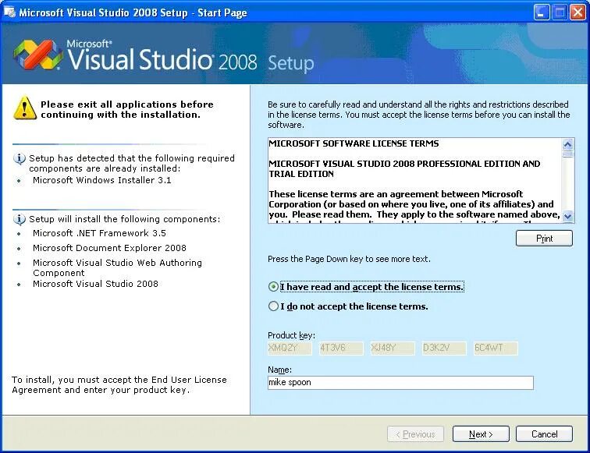Click the yellow warning triangle icon
This screenshot has width=590, height=453.
(25, 108)
